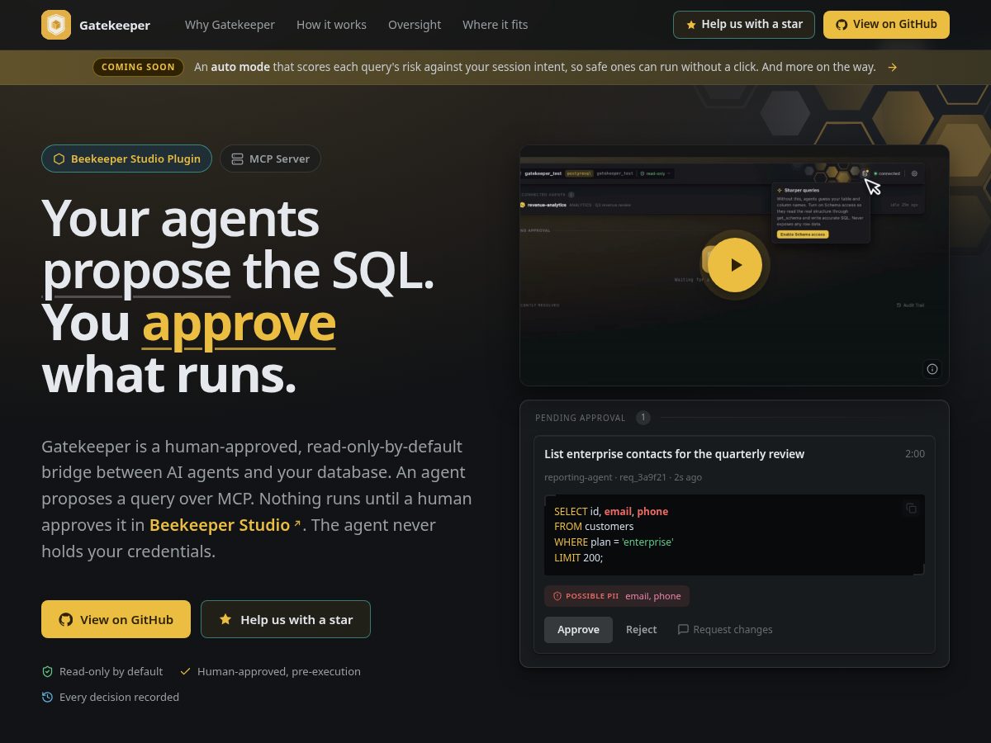The height and width of the screenshot is (743, 991).
Task: Click header View on GitHub button
Action: click(x=886, y=25)
